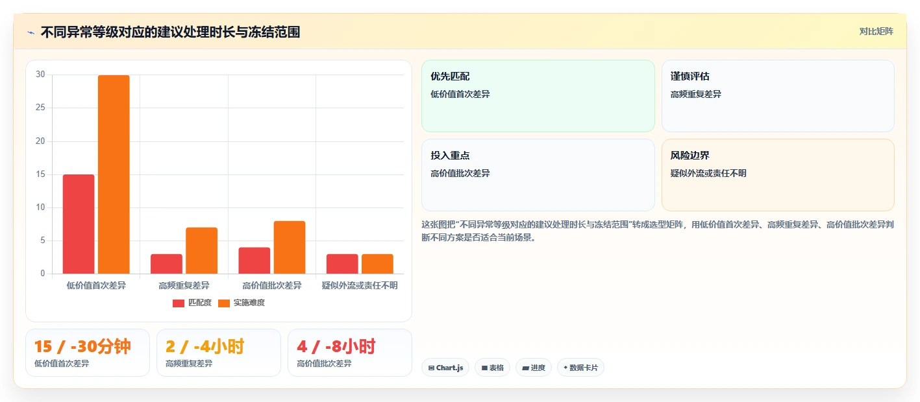920x402 pixels.
Task: Click the x-axis label 高频重复差异
Action: click(x=184, y=285)
